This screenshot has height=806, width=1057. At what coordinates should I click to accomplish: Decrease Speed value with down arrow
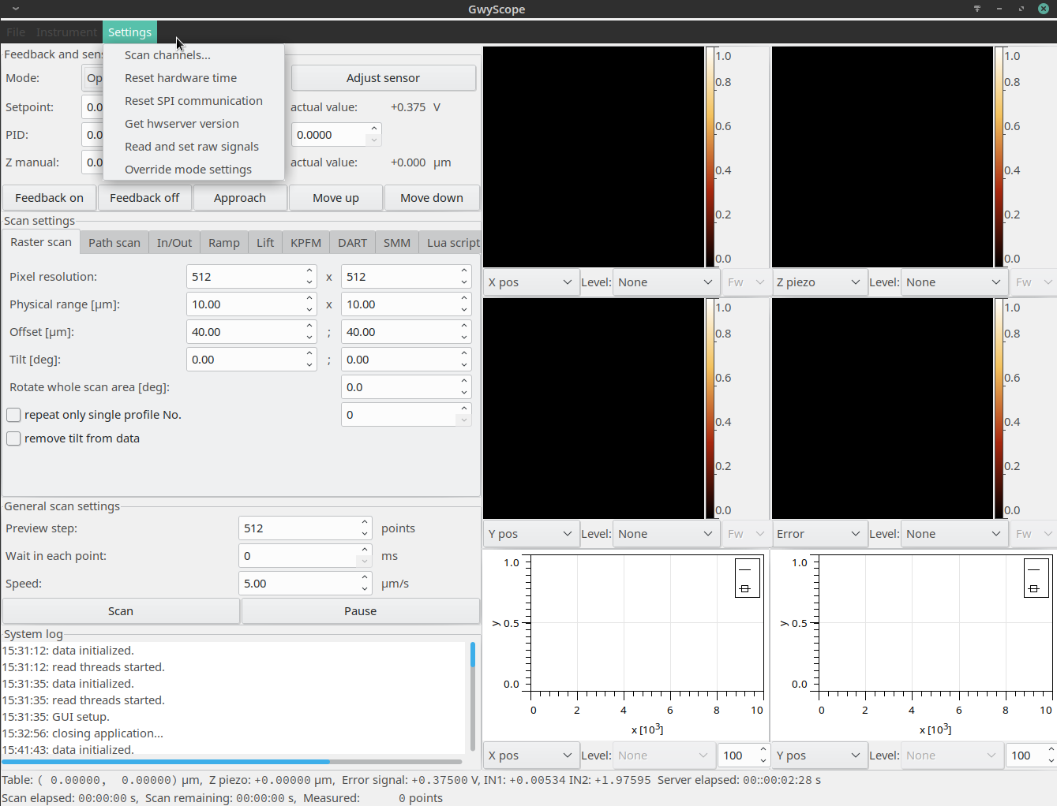[365, 589]
